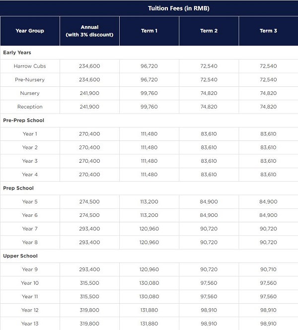The image size is (298, 330).
Task: Select Year 5 Term 1 fee 113,200
Action: pyautogui.click(x=149, y=201)
